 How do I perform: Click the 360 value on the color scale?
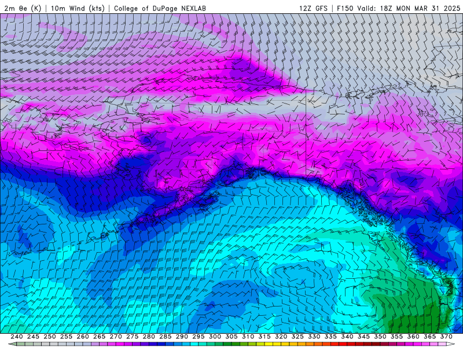(x=413, y=337)
